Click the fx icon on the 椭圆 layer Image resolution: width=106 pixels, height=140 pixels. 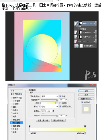tap(94, 23)
